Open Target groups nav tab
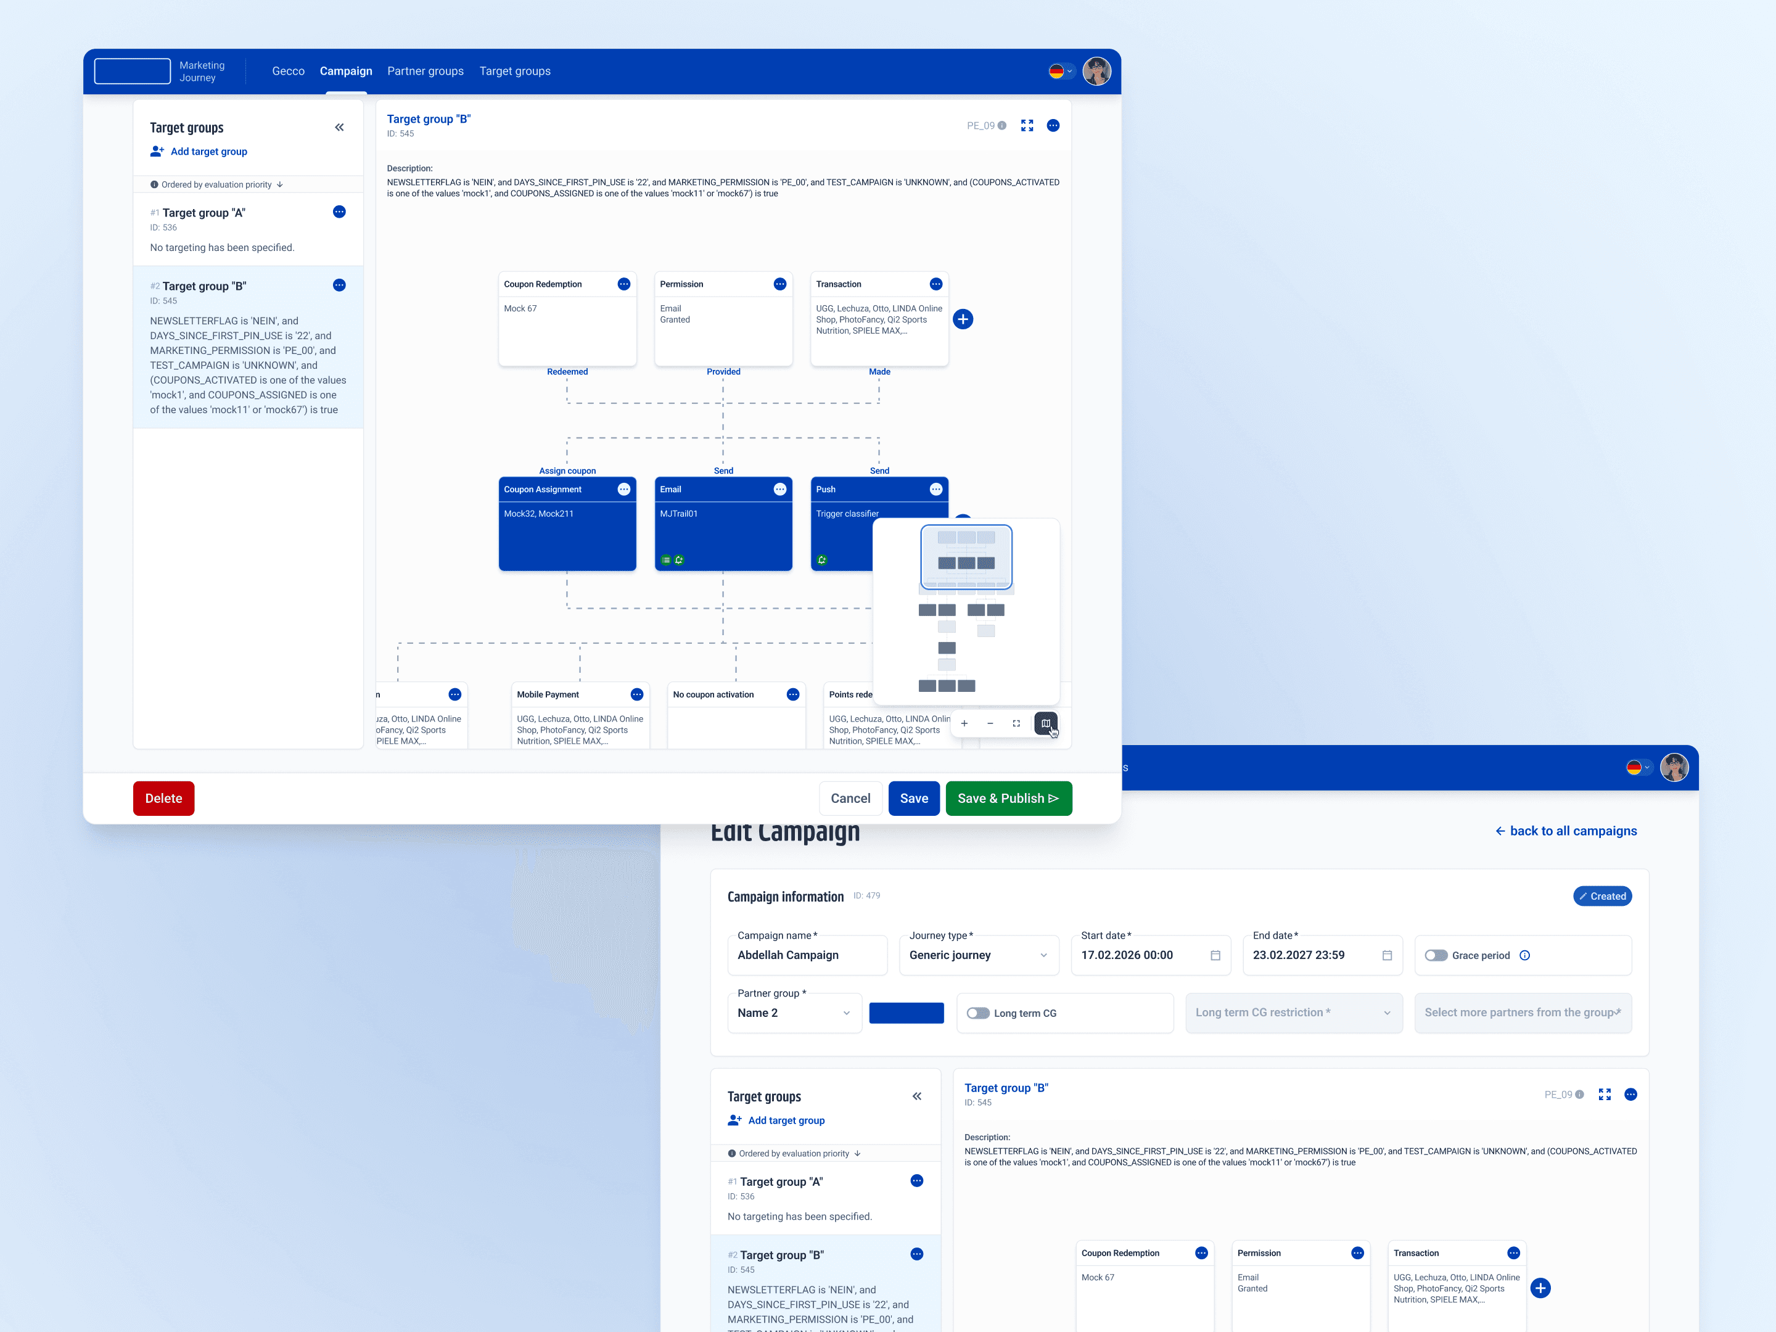 click(515, 71)
